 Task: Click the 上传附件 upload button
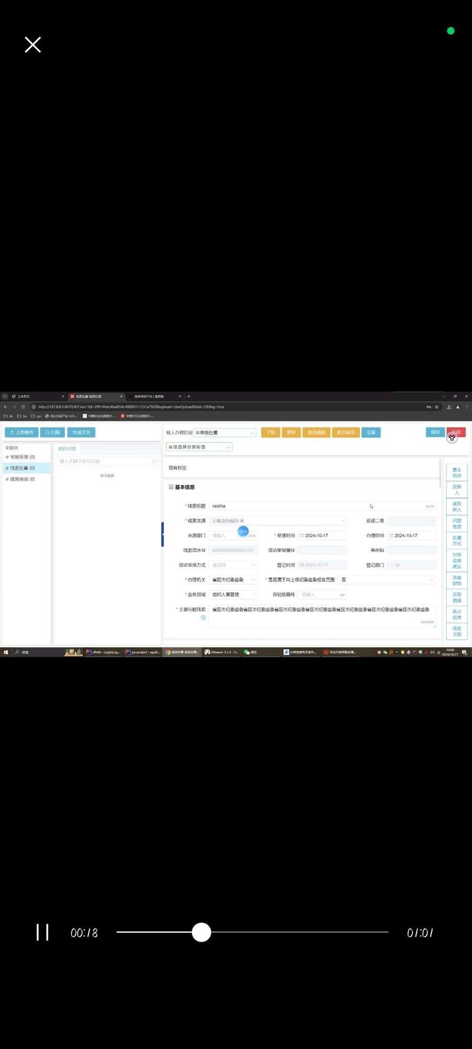(22, 432)
